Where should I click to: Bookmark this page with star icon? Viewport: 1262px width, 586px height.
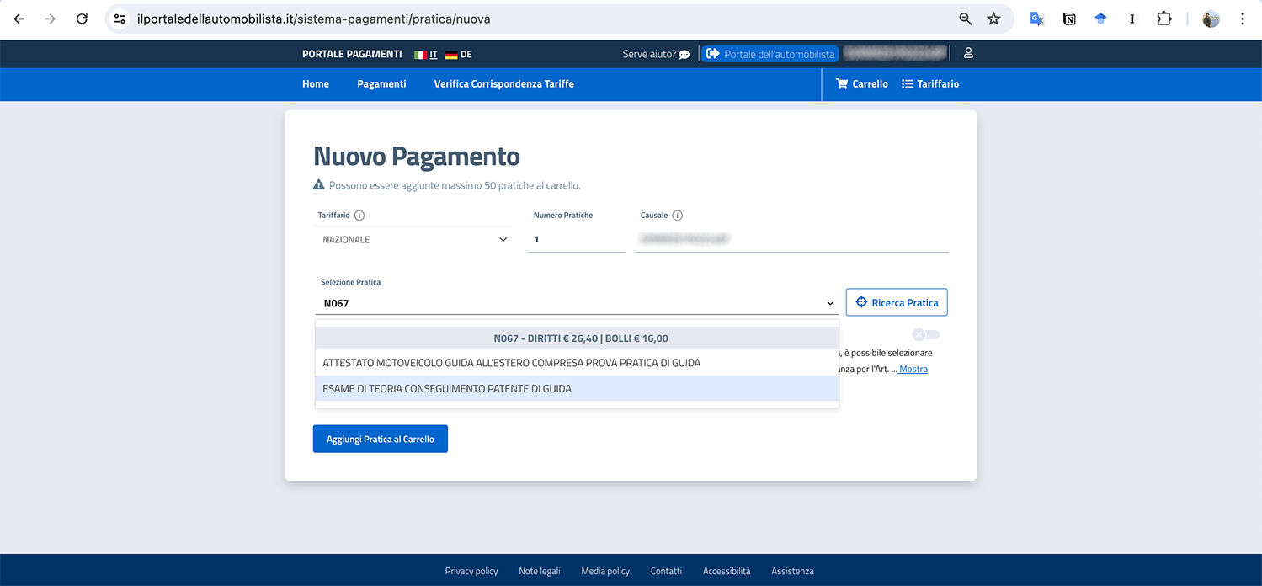(x=993, y=19)
